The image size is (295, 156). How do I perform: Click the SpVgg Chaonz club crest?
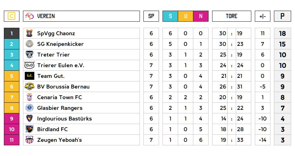coord(29,33)
